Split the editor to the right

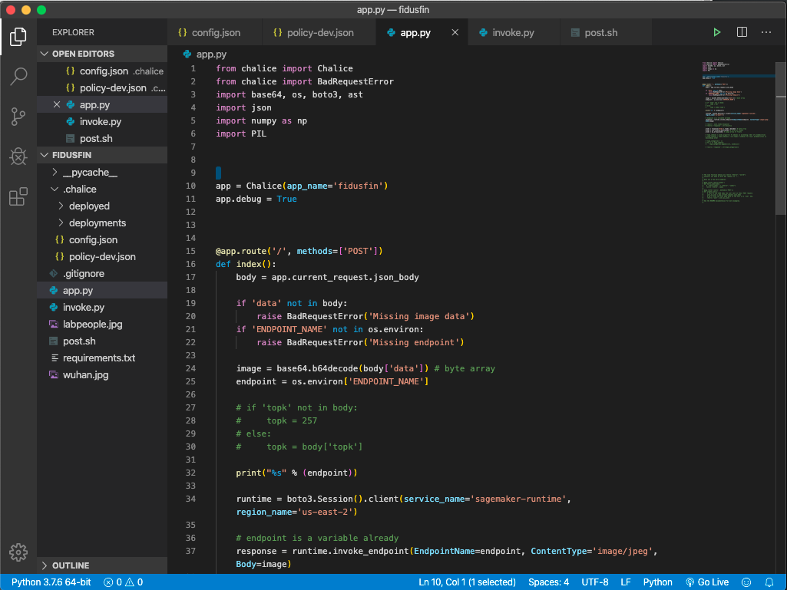coord(742,32)
